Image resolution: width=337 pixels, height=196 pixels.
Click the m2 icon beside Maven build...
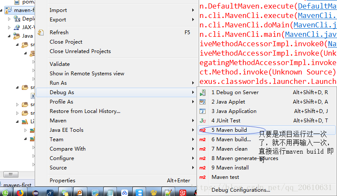click(203, 130)
